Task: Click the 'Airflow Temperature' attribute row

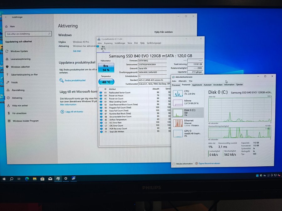Action: point(135,120)
